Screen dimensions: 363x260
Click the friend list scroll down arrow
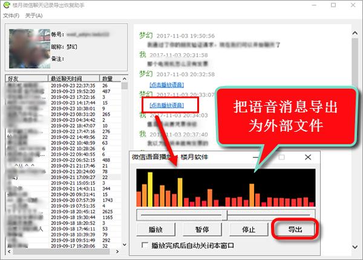[x=125, y=245]
